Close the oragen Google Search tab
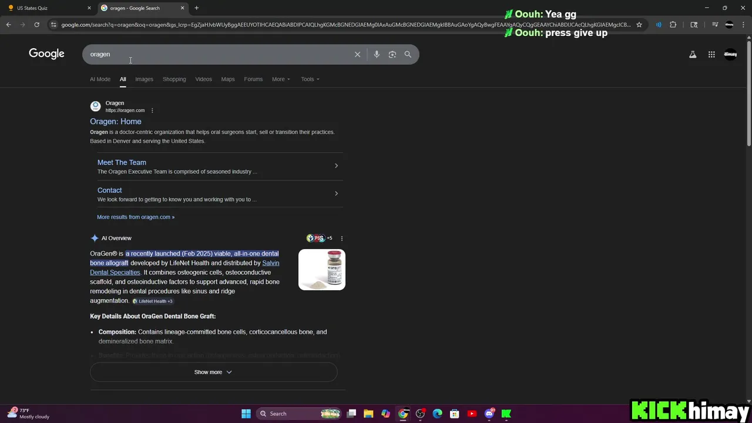752x423 pixels. pos(182,8)
